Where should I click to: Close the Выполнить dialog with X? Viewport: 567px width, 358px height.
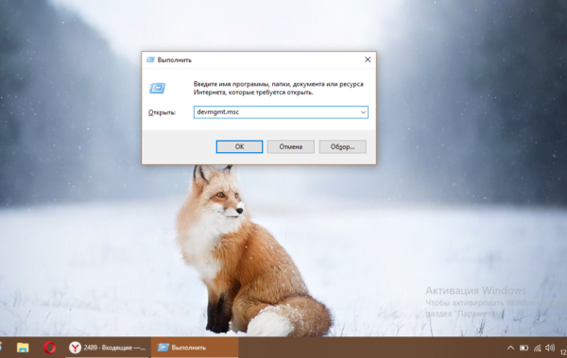(368, 60)
